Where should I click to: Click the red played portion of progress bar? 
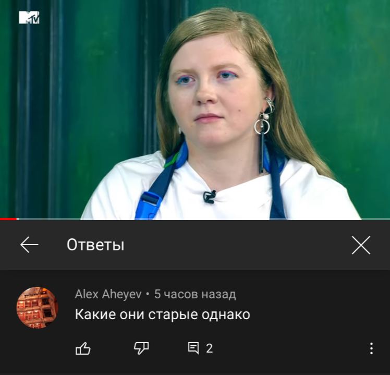coord(8,219)
